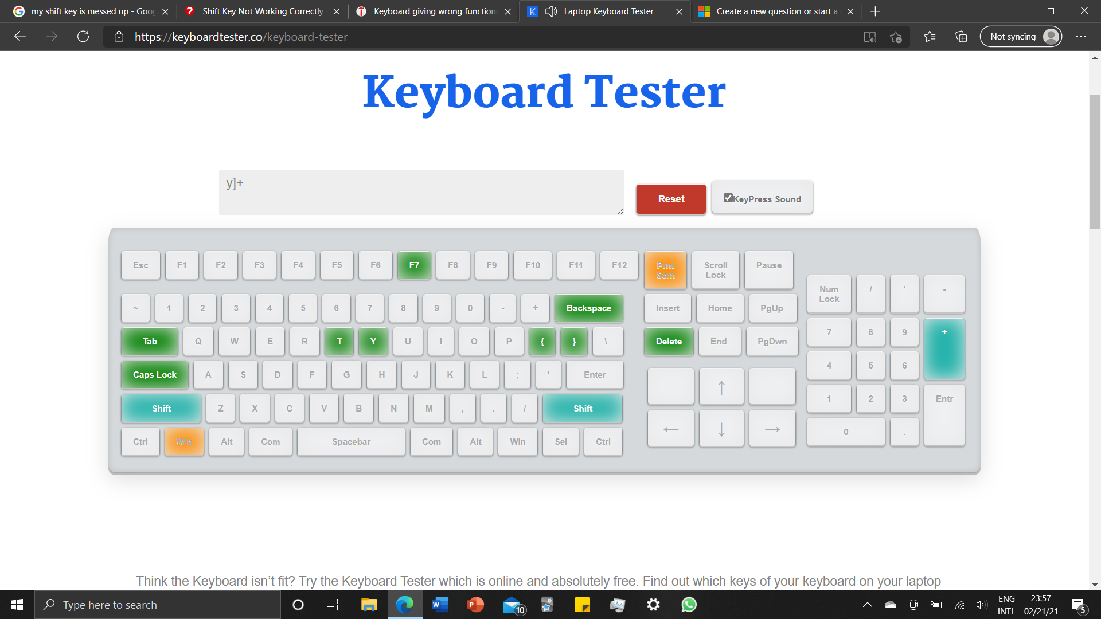Expand the hidden system tray icons chevron
Image resolution: width=1101 pixels, height=619 pixels.
867,605
